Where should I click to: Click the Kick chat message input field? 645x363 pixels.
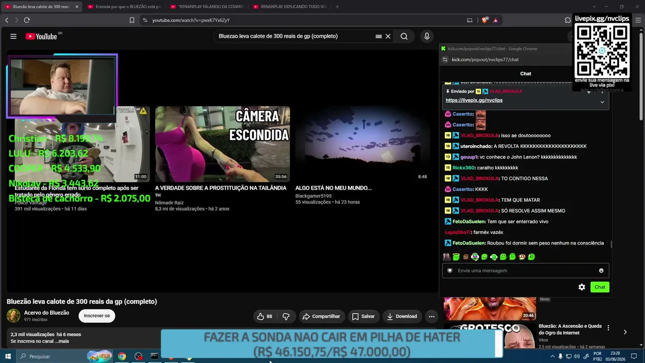pos(525,271)
